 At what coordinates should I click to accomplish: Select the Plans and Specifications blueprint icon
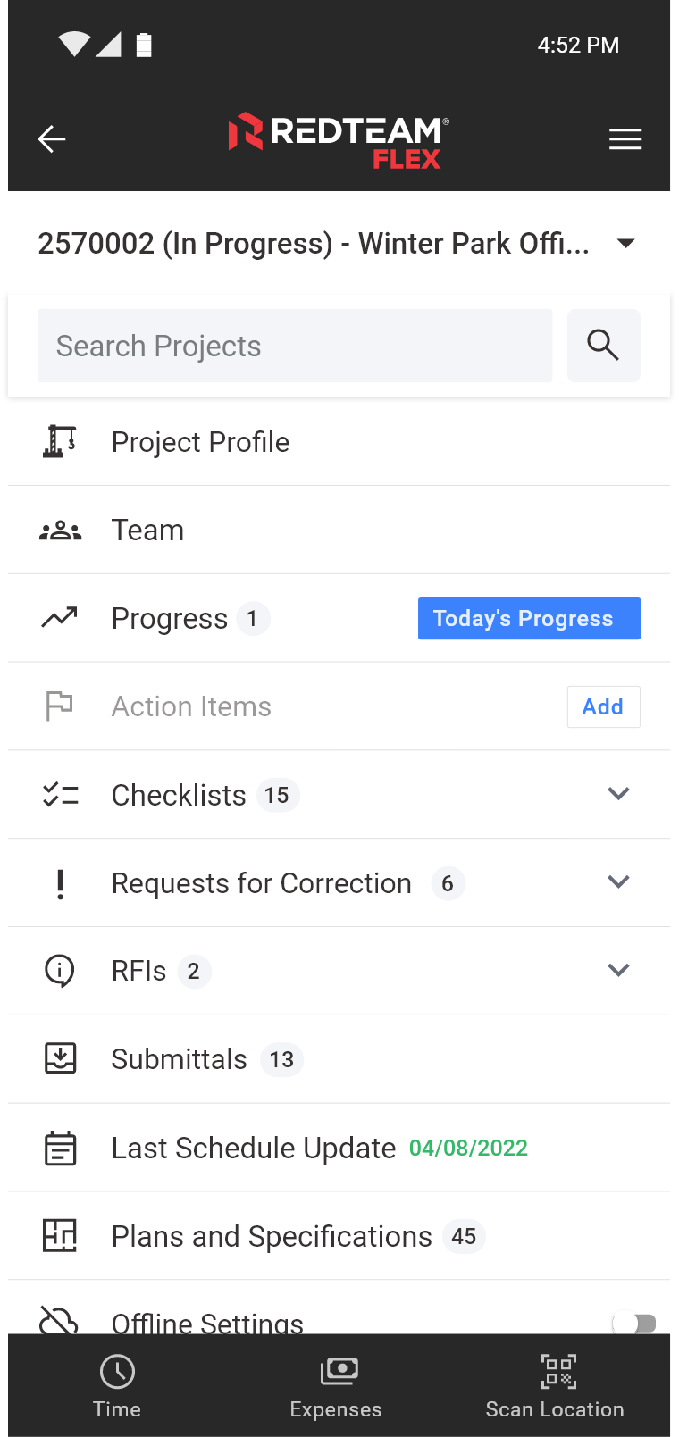click(60, 1236)
